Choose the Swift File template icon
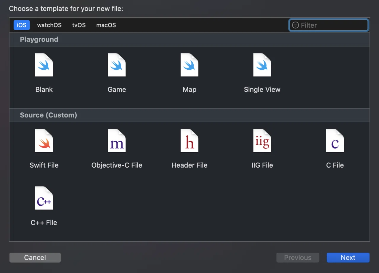The image size is (379, 273). pos(44,140)
